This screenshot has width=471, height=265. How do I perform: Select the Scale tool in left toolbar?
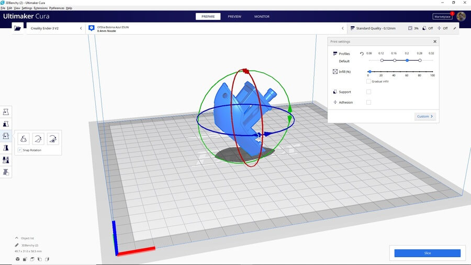(6, 124)
